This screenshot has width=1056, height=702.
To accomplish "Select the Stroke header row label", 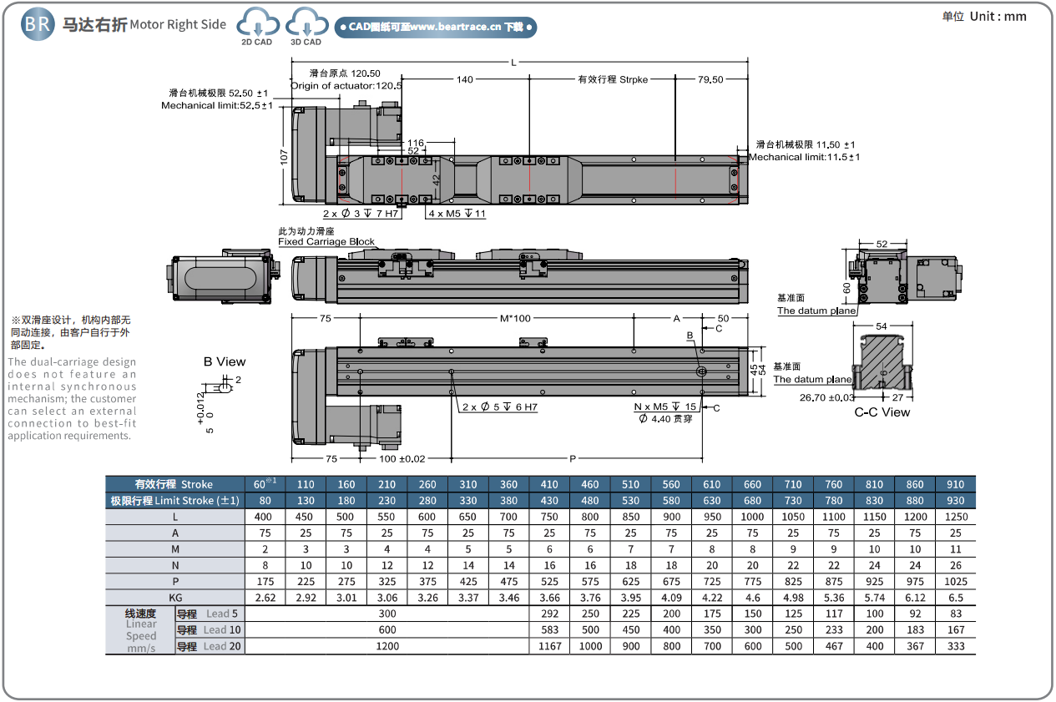I will point(174,484).
